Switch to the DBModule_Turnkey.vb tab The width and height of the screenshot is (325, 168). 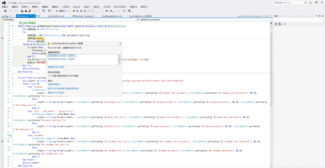pyautogui.click(x=83, y=16)
